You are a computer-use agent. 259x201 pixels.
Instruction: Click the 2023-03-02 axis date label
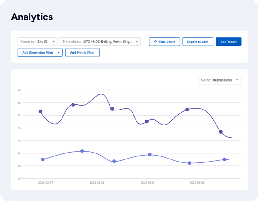tap(197, 183)
